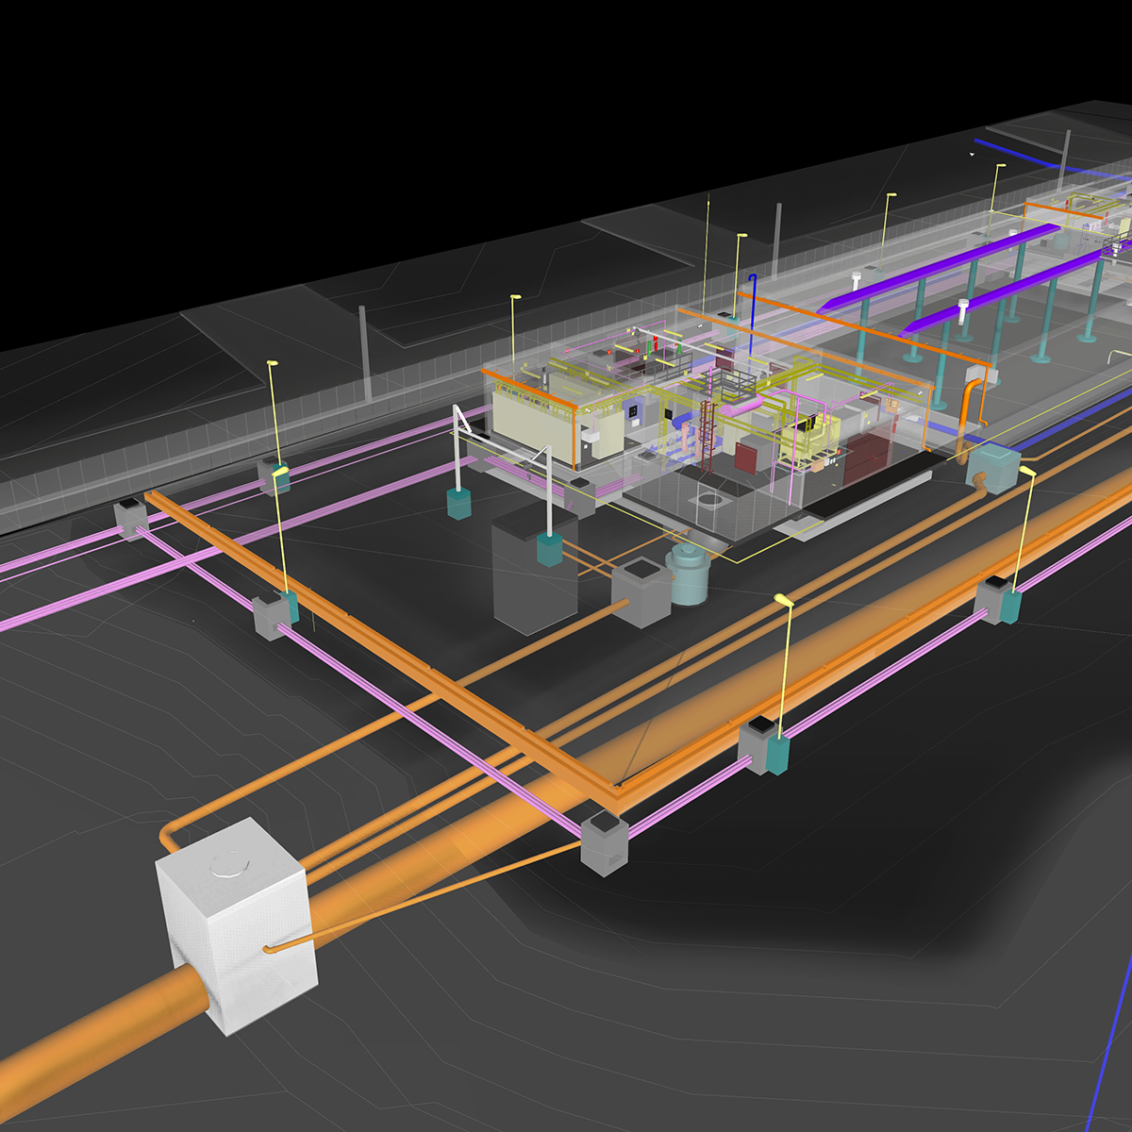Select the gray junction box at bottom center
Image resolution: width=1132 pixels, height=1132 pixels.
(604, 842)
